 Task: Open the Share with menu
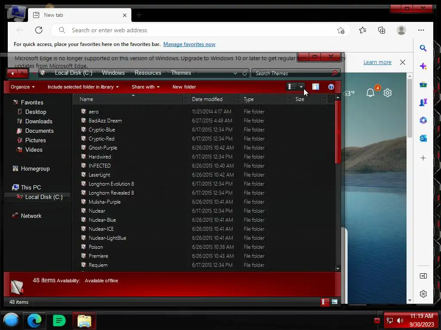(146, 87)
